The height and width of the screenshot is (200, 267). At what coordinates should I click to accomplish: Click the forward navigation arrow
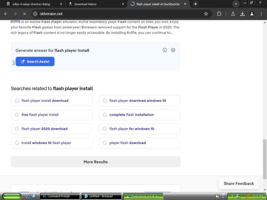(x=15, y=14)
